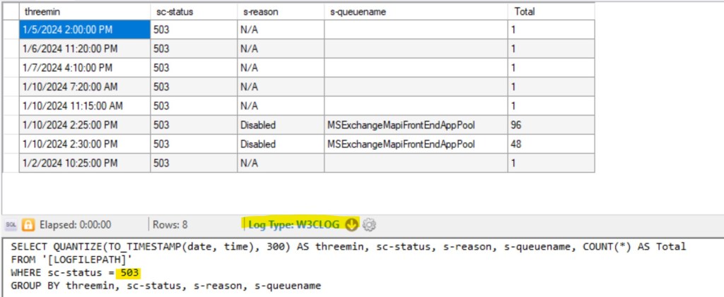
Task: Select the 1/10/2024 2:25:00 PM cell
Action: pyautogui.click(x=84, y=126)
